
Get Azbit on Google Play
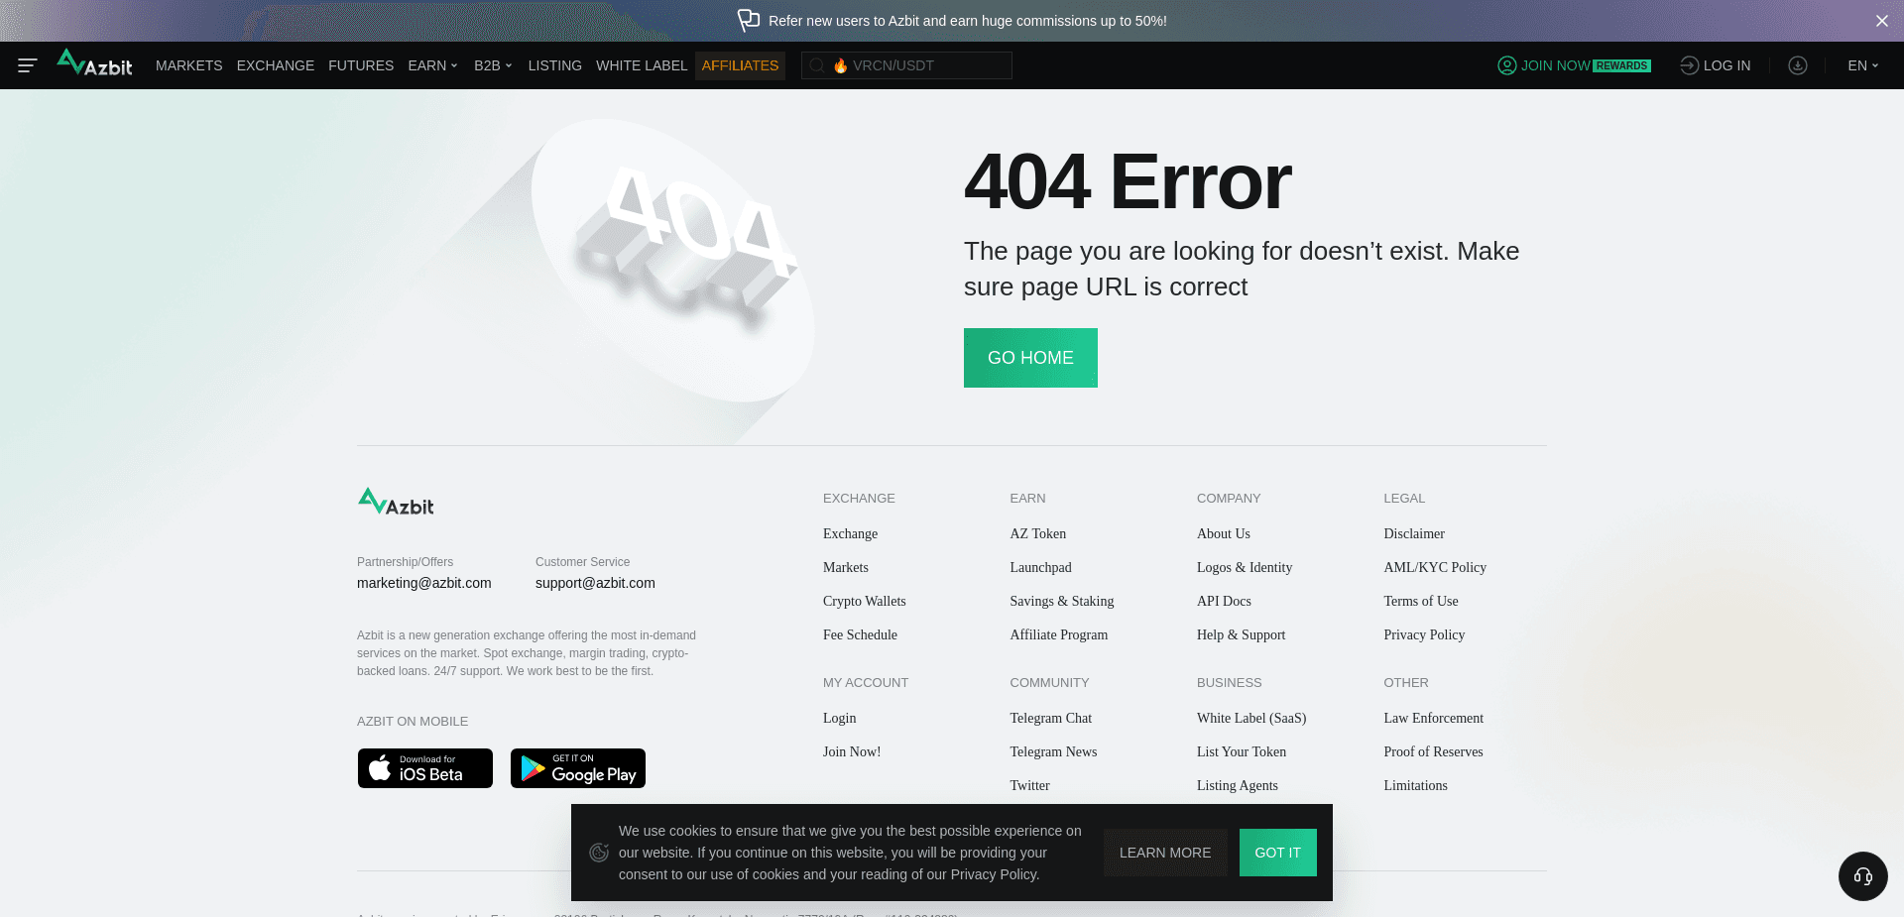[577, 767]
